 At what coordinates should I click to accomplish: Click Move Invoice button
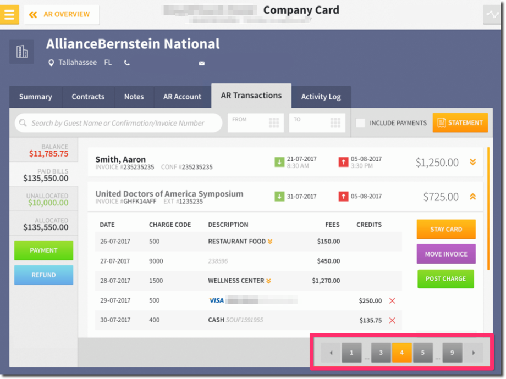point(446,254)
